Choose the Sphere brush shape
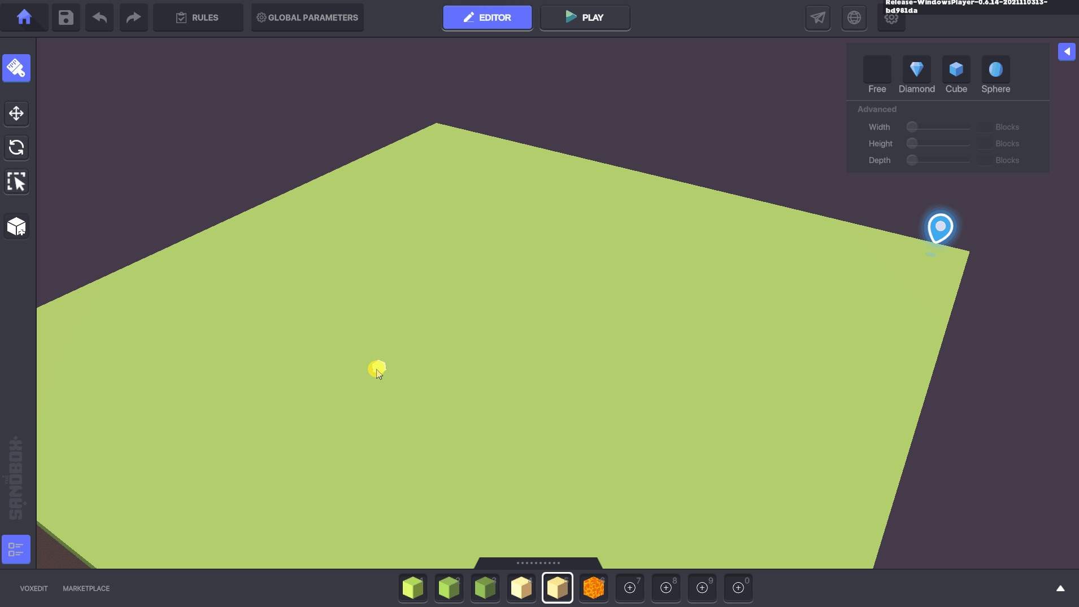 click(995, 70)
